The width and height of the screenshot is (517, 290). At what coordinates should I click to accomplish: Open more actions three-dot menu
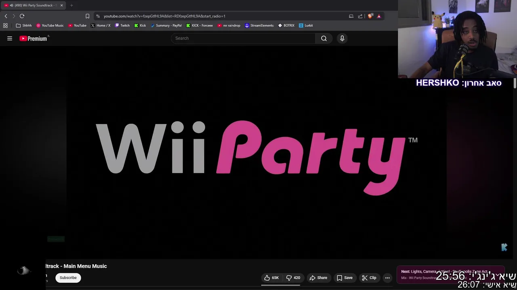click(x=387, y=278)
